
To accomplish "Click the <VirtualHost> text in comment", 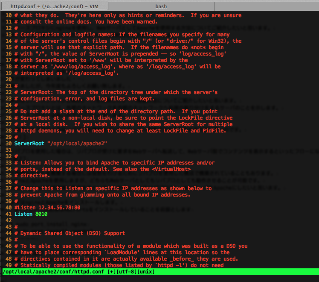I will (x=170, y=169).
